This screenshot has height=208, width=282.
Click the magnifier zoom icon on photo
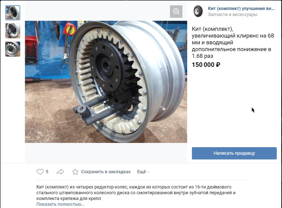tap(176, 12)
